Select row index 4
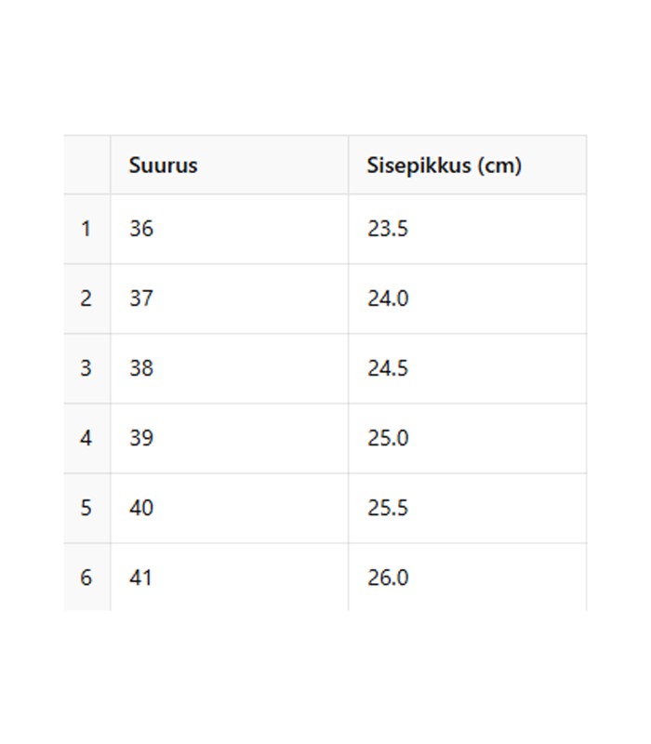Image resolution: width=651 pixels, height=744 pixels. click(86, 438)
